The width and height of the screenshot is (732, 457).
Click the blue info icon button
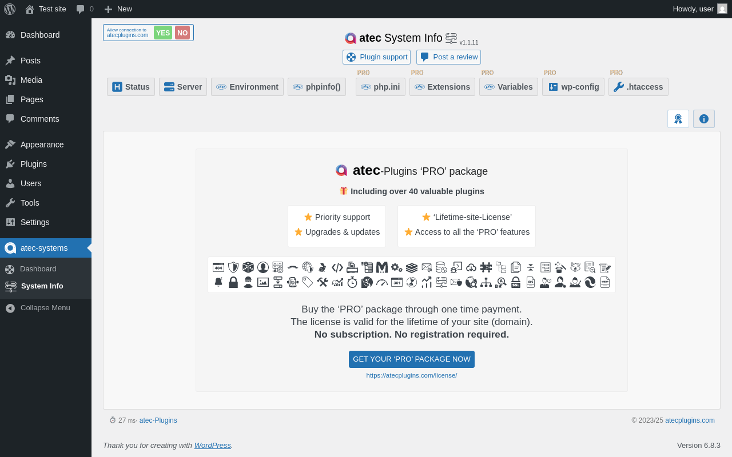[704, 119]
